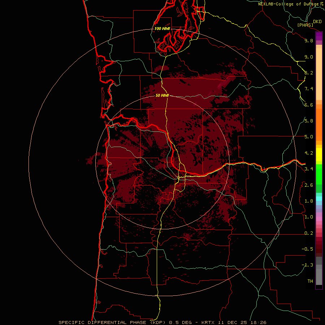Select the 9.0 scale value
This screenshot has height=325, width=325.
point(309,57)
